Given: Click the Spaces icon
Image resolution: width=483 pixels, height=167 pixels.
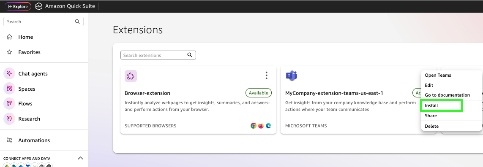Looking at the screenshot, I should click(x=9, y=89).
